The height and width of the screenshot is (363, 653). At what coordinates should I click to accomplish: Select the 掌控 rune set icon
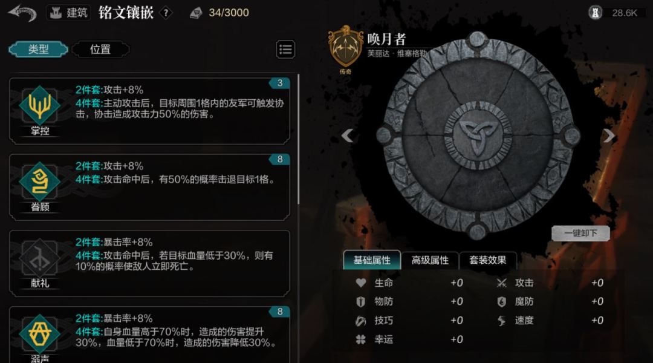pyautogui.click(x=40, y=105)
